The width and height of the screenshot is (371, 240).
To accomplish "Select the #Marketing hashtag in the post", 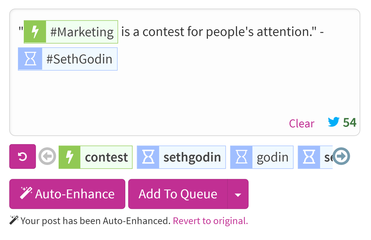I will click(82, 32).
